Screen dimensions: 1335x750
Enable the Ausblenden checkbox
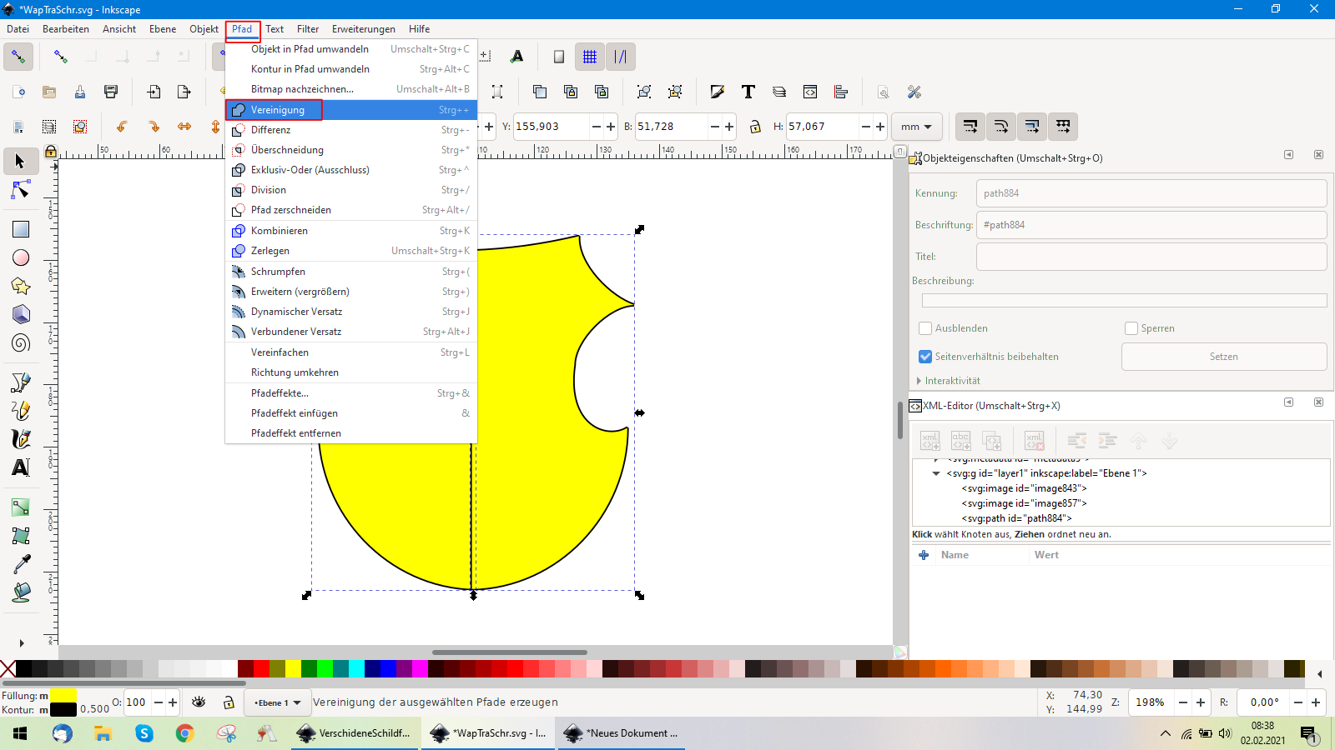[925, 328]
